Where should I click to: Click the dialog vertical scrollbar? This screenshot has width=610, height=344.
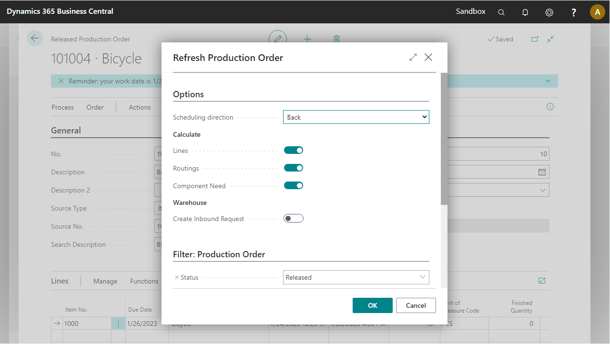point(444,138)
